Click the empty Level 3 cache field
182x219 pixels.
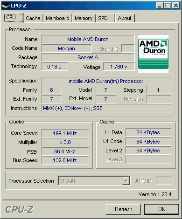[148, 160]
